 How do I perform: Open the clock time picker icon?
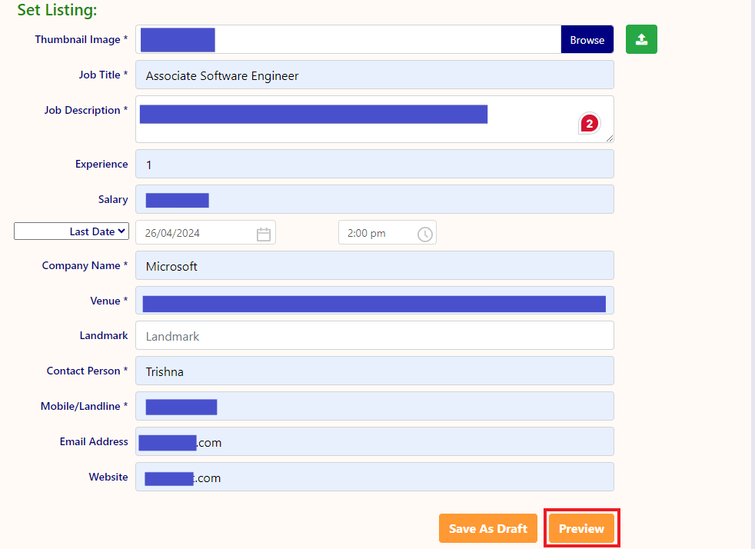tap(425, 234)
